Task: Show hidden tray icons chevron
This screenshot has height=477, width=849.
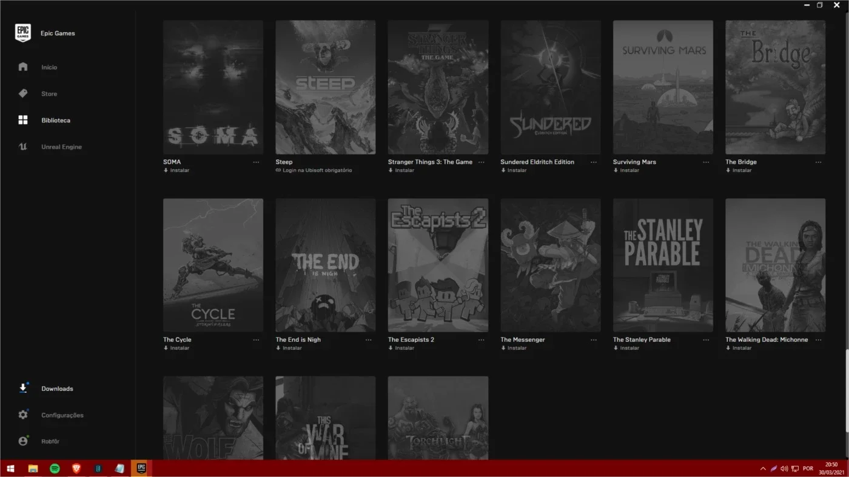Action: (763, 469)
